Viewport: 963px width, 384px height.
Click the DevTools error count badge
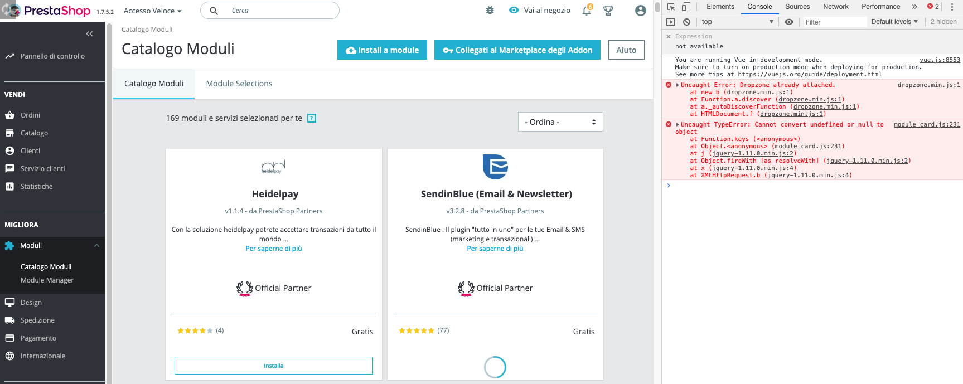tap(933, 7)
